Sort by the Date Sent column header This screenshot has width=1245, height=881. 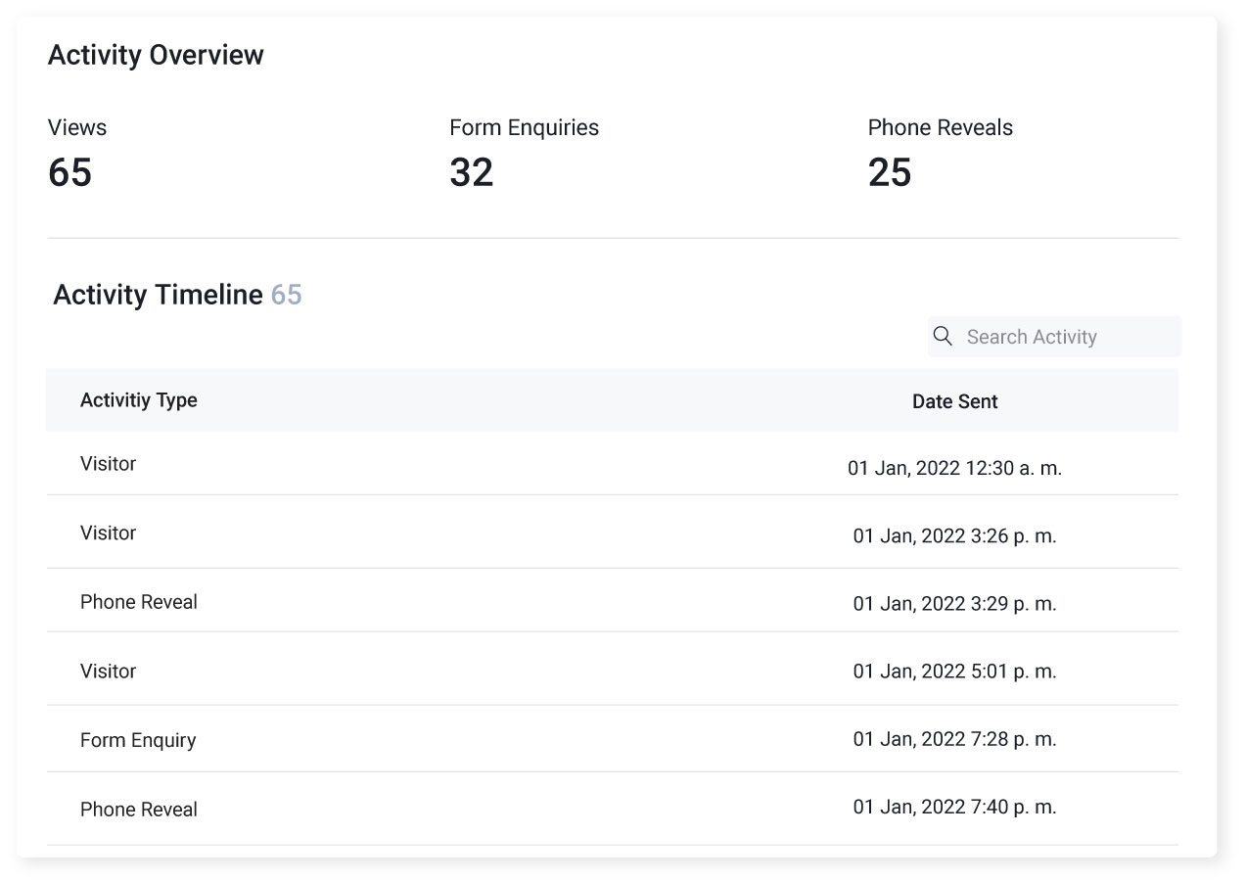point(954,400)
